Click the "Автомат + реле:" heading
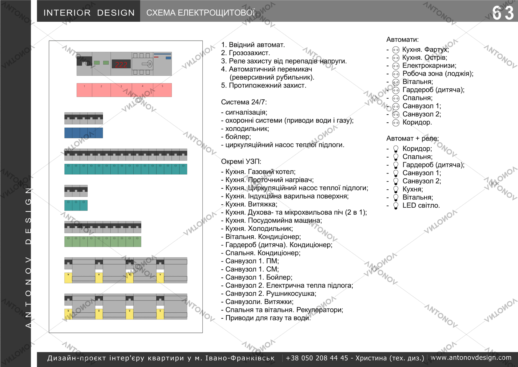The width and height of the screenshot is (518, 367). click(x=413, y=138)
